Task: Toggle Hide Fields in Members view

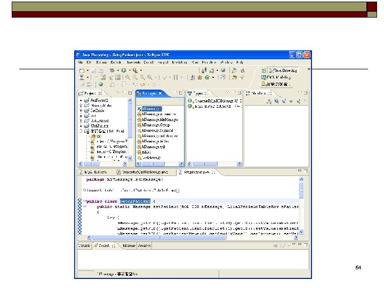Action: point(276,101)
